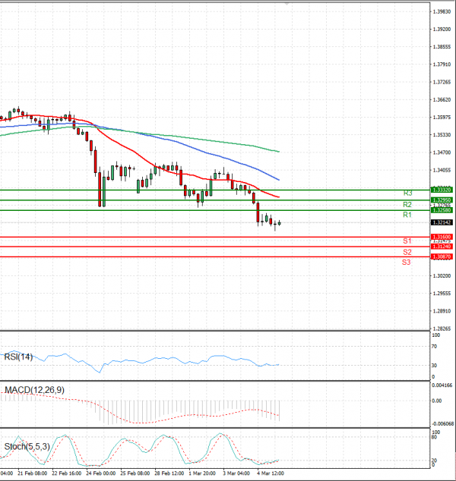The width and height of the screenshot is (456, 481).
Task: Click the 21 Feb 08:00 time label
Action: pos(32,473)
